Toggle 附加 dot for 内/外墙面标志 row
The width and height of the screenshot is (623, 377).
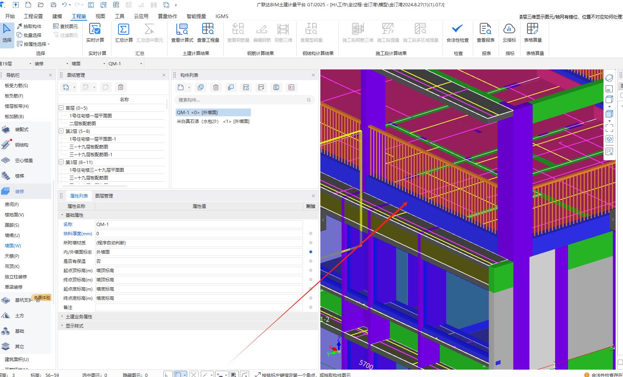click(x=311, y=252)
